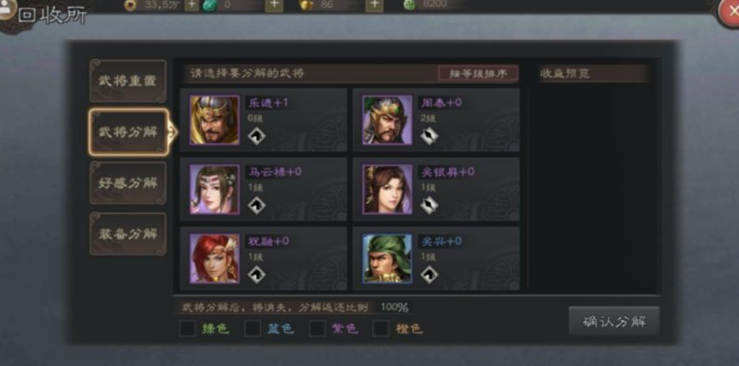The width and height of the screenshot is (739, 366).
Task: Click the troop type icon under 周泰
Action: pos(429,136)
